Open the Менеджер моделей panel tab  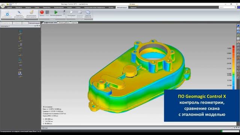click(6, 23)
